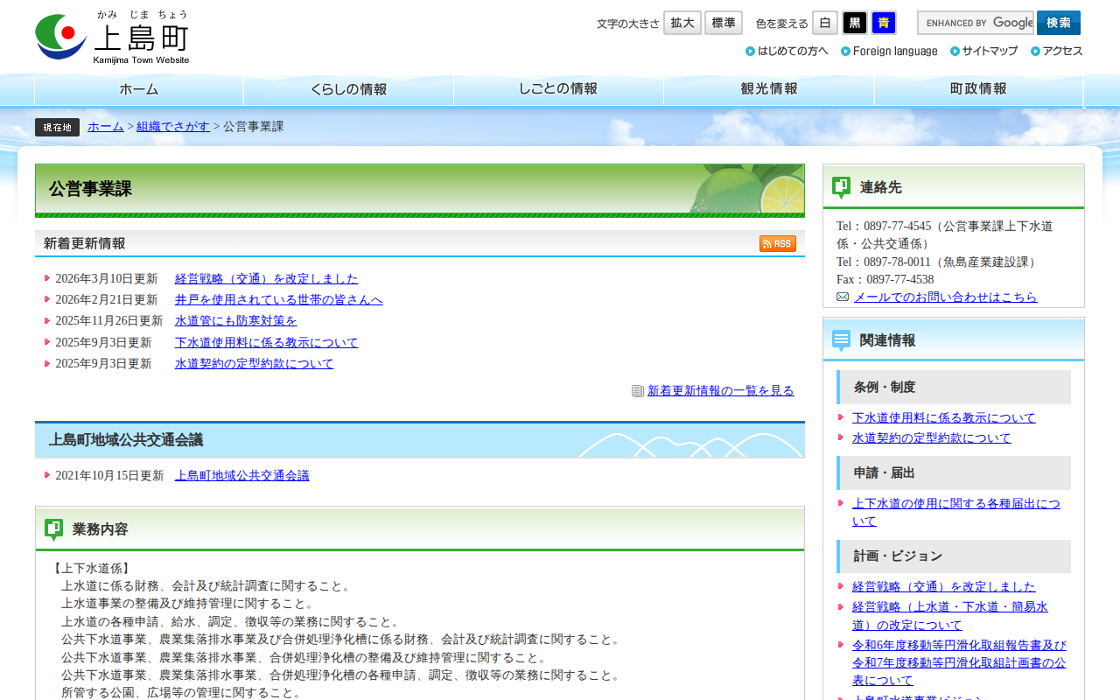Select 町政情報 navigation tab

pyautogui.click(x=979, y=89)
